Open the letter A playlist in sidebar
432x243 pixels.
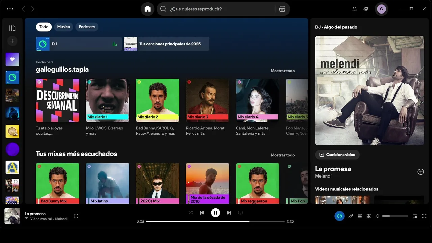click(12, 167)
